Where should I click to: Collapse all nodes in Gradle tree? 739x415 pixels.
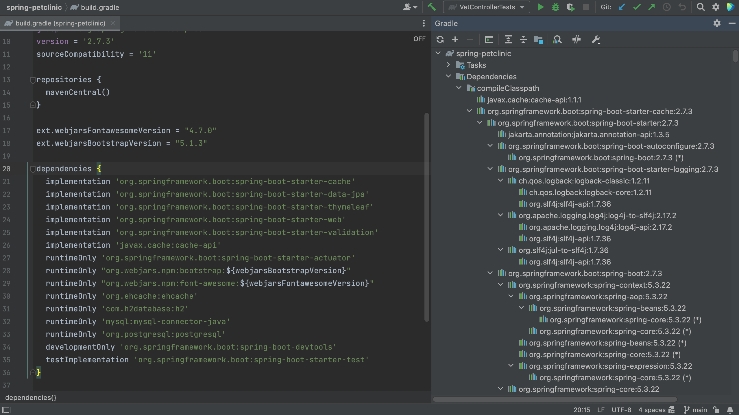pos(523,39)
